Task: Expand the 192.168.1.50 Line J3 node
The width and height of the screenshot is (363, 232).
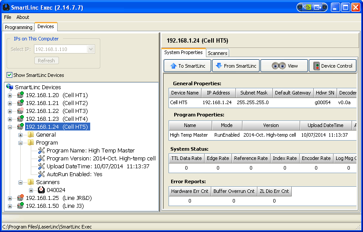Action: 10,206
